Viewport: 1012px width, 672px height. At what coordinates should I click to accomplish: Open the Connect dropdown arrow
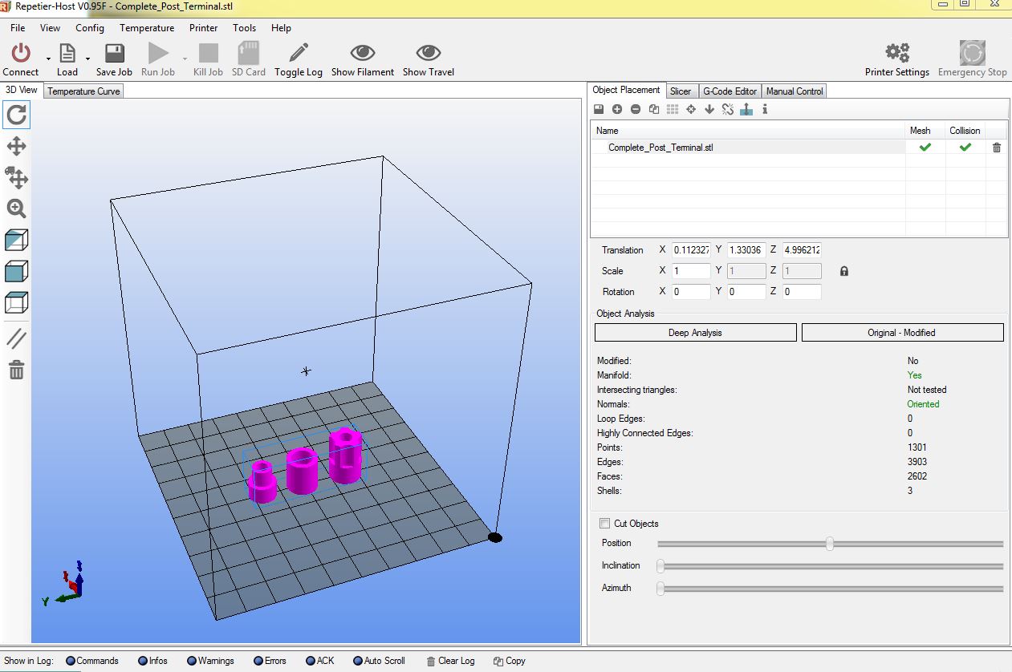[x=48, y=59]
